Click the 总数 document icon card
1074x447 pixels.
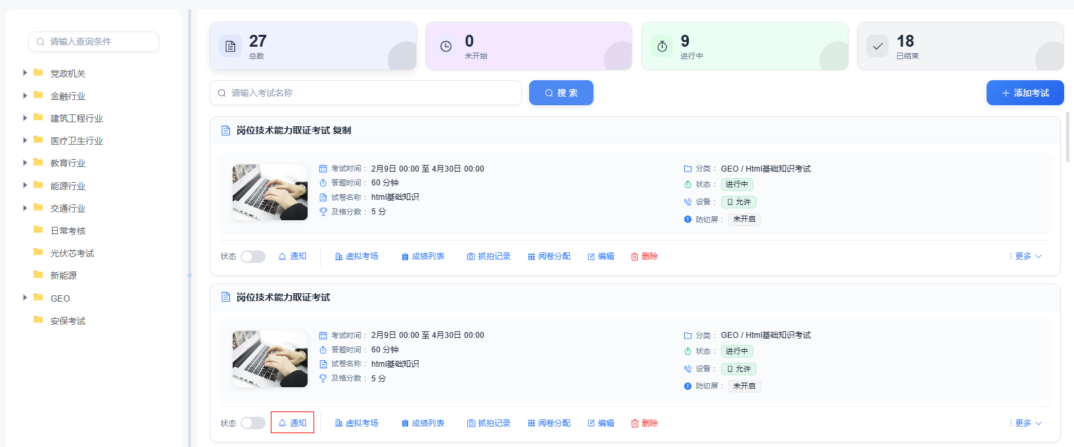[231, 46]
